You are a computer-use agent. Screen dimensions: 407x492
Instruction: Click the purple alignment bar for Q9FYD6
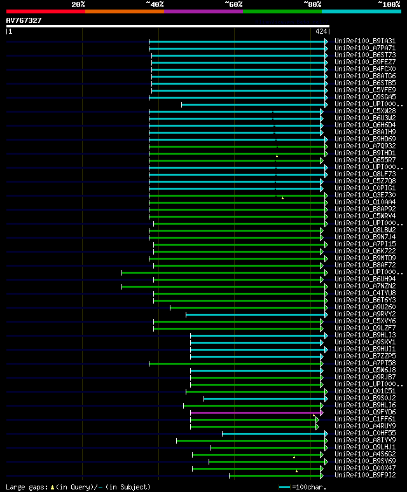tap(256, 412)
